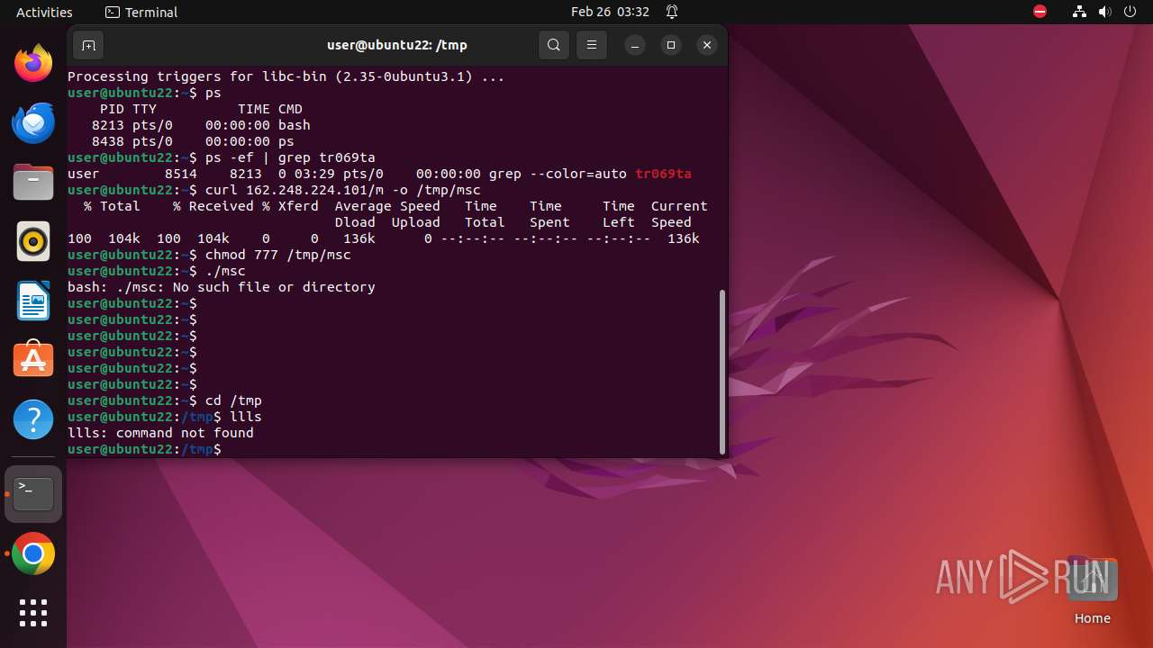Minimize the terminal window

pyautogui.click(x=635, y=45)
